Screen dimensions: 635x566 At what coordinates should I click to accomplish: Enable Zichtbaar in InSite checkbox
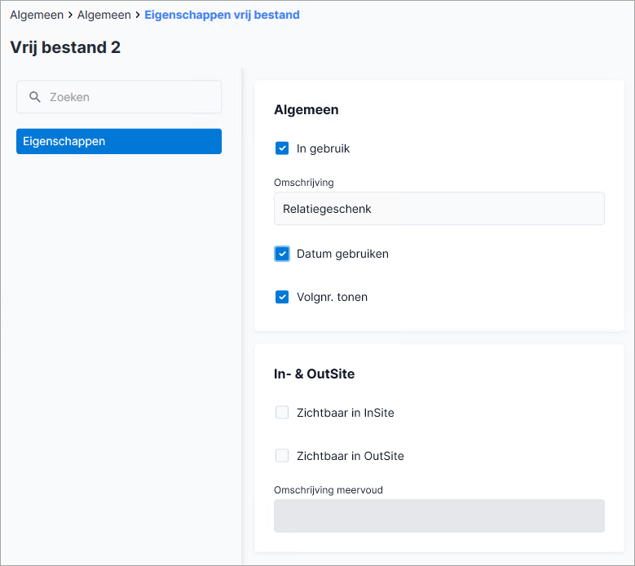point(282,413)
